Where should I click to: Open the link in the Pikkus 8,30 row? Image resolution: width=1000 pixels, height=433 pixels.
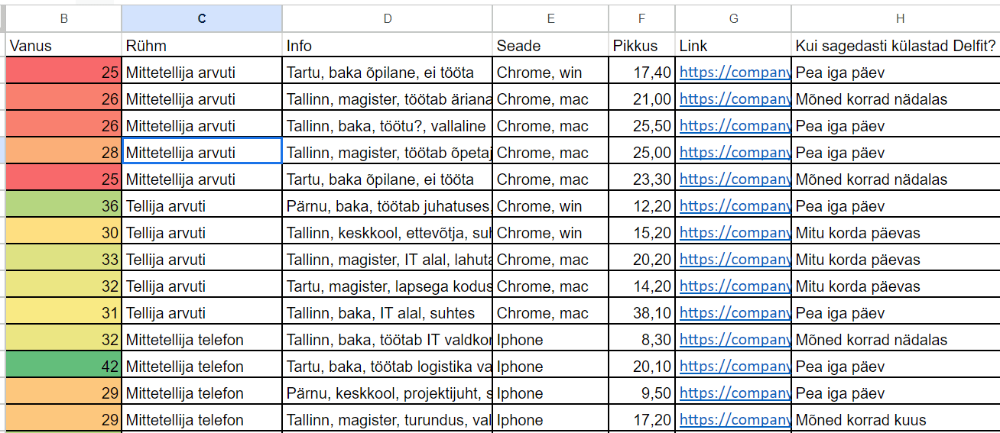tap(735, 340)
